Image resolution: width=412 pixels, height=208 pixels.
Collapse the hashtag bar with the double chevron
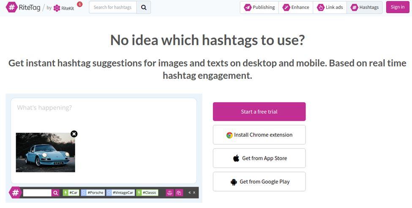click(189, 193)
